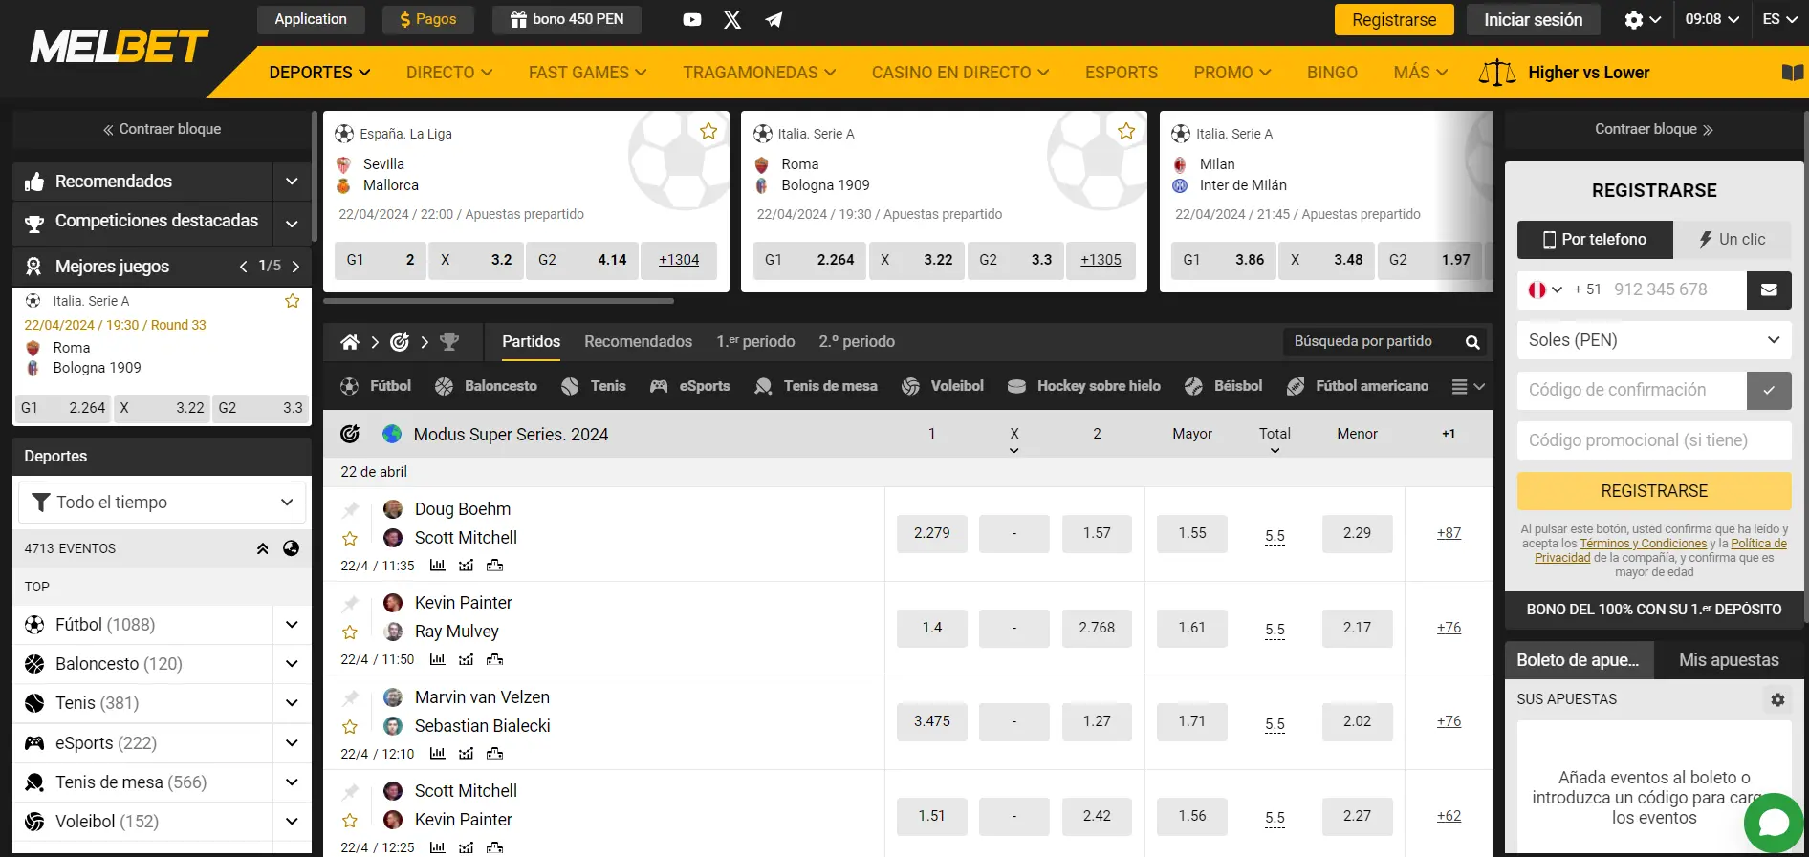Click Código promocional input field

click(1654, 440)
